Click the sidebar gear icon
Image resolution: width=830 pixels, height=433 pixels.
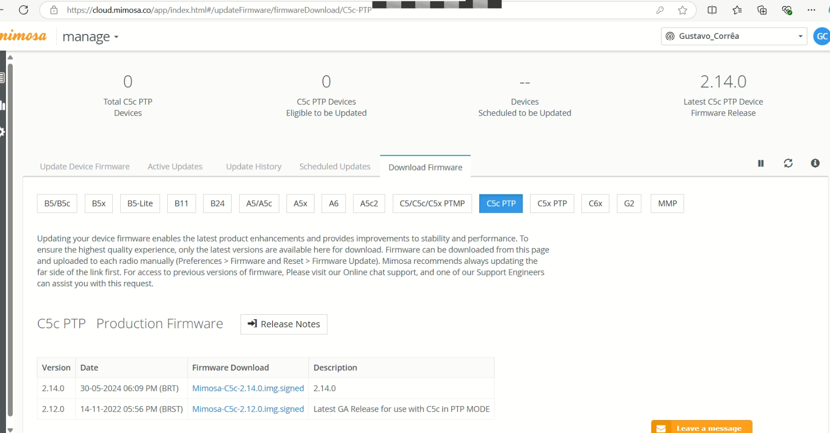tap(2, 132)
